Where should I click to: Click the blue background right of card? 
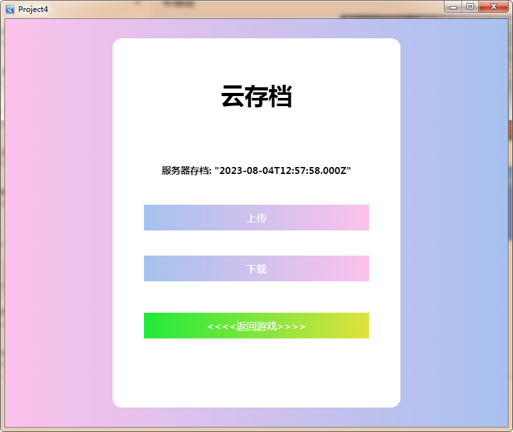[x=454, y=222]
